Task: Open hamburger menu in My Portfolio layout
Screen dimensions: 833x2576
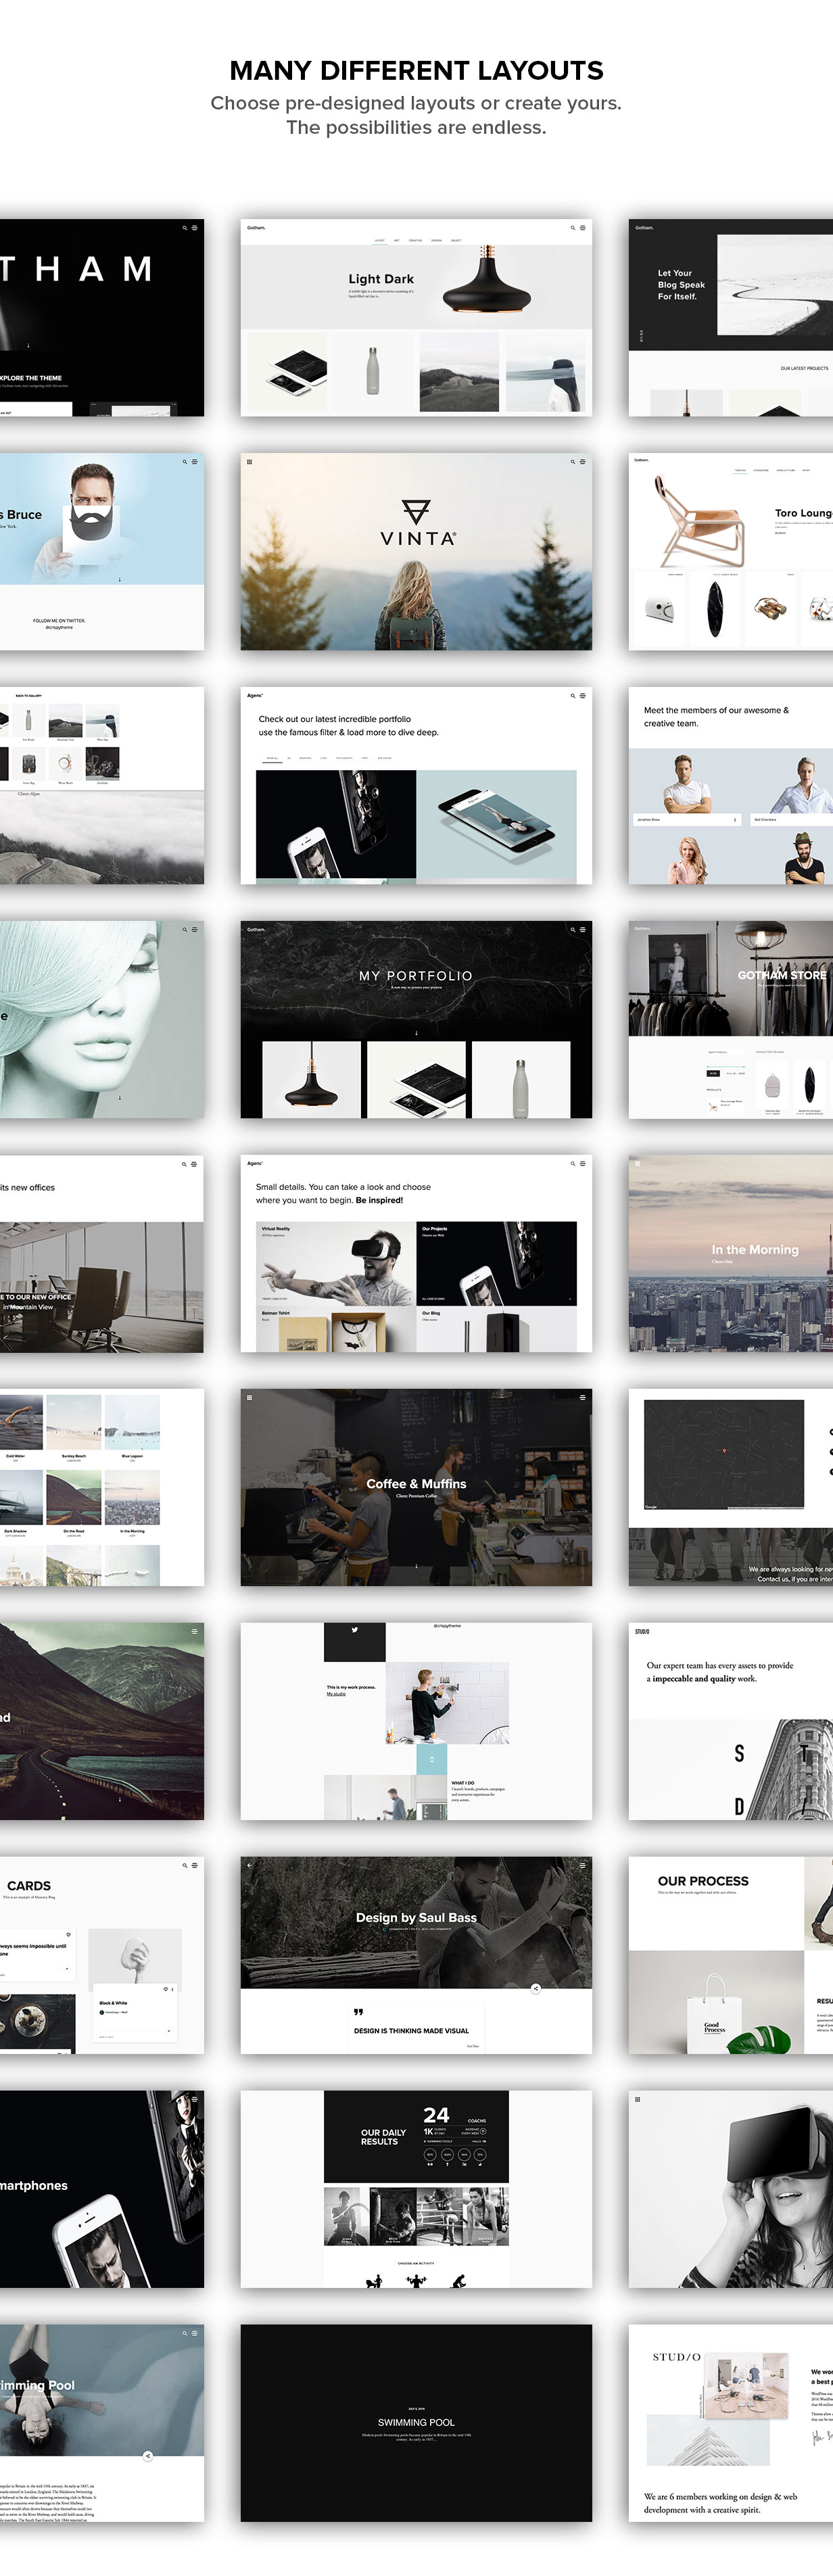Action: 583,930
